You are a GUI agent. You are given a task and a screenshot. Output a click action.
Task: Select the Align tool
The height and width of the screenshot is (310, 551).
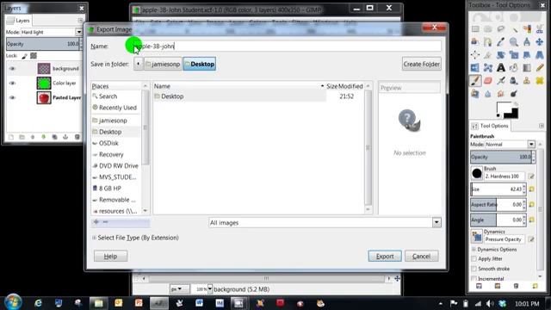pos(475,55)
